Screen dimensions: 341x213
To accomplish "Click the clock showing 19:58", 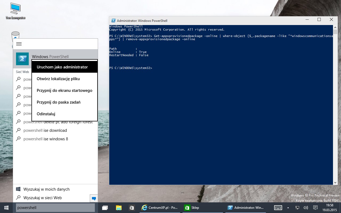I will pos(330,205).
